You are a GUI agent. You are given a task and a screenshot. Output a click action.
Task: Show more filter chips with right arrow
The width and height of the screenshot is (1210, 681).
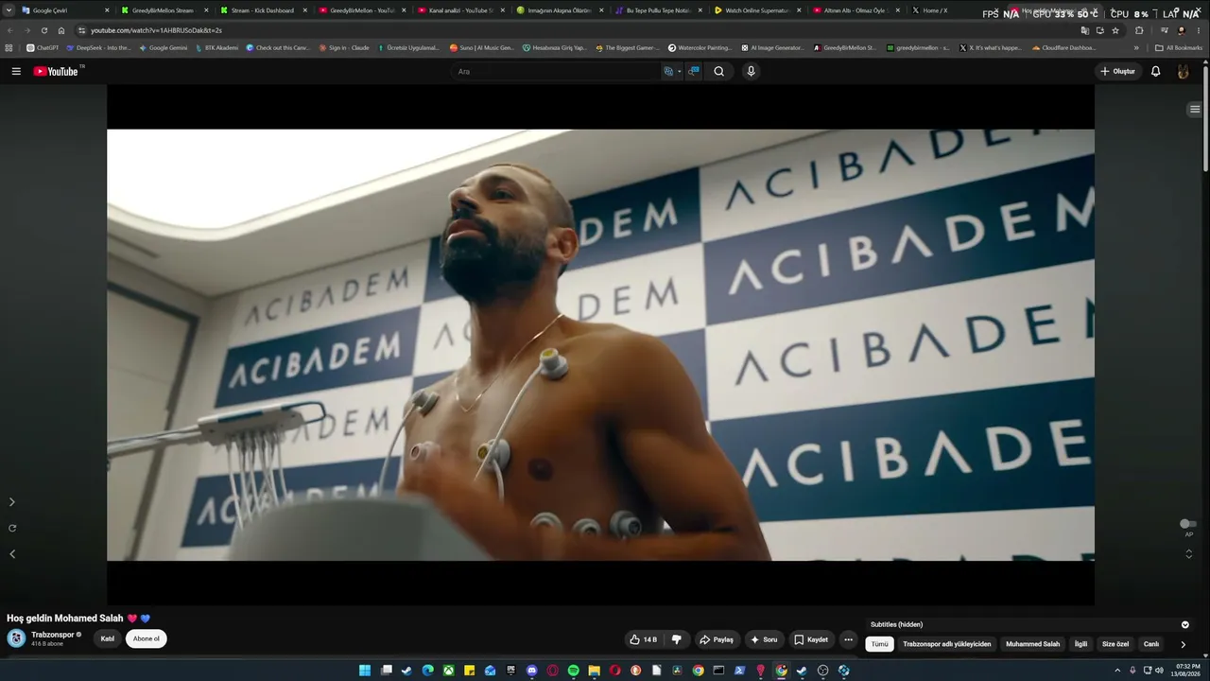(x=1183, y=644)
